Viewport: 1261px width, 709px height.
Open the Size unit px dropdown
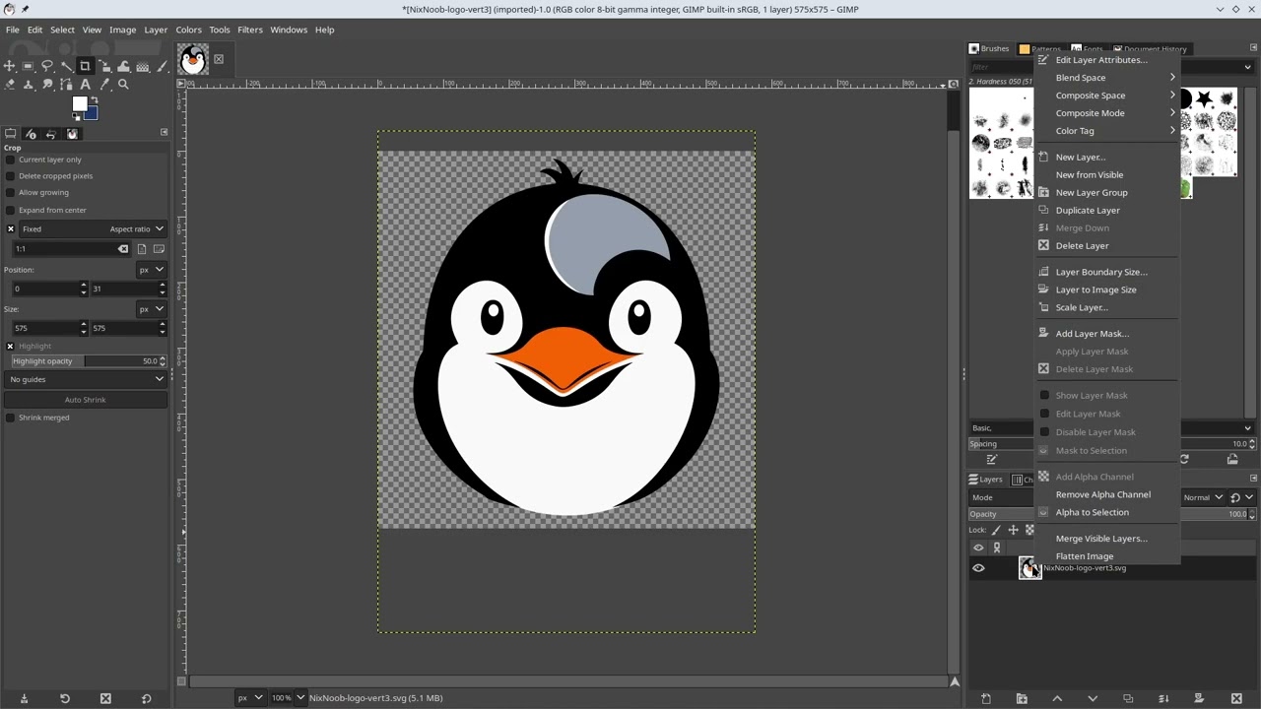coord(151,309)
